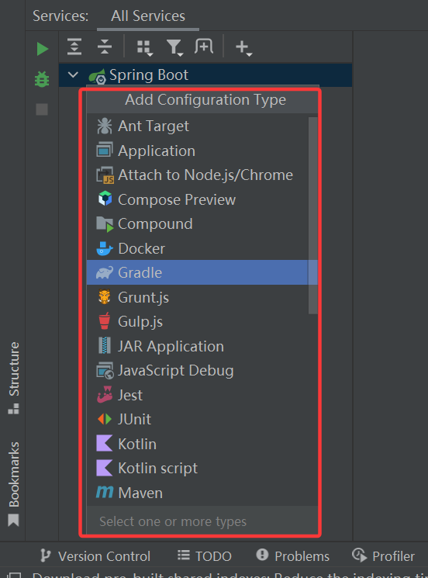Click the Gulp.js red cup icon
This screenshot has height=578, width=428.
[105, 321]
